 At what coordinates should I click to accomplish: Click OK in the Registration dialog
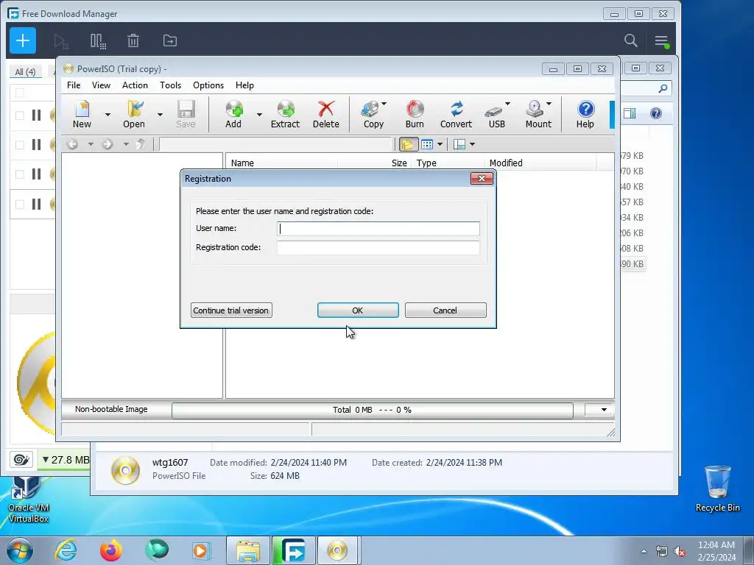(358, 310)
